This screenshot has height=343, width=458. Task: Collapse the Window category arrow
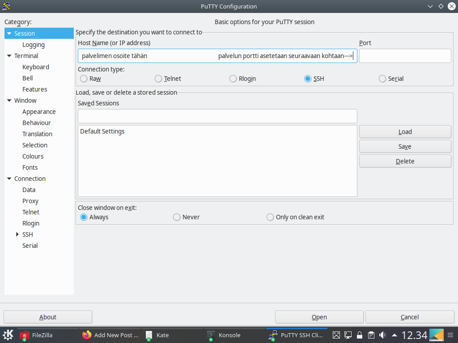pyautogui.click(x=9, y=100)
